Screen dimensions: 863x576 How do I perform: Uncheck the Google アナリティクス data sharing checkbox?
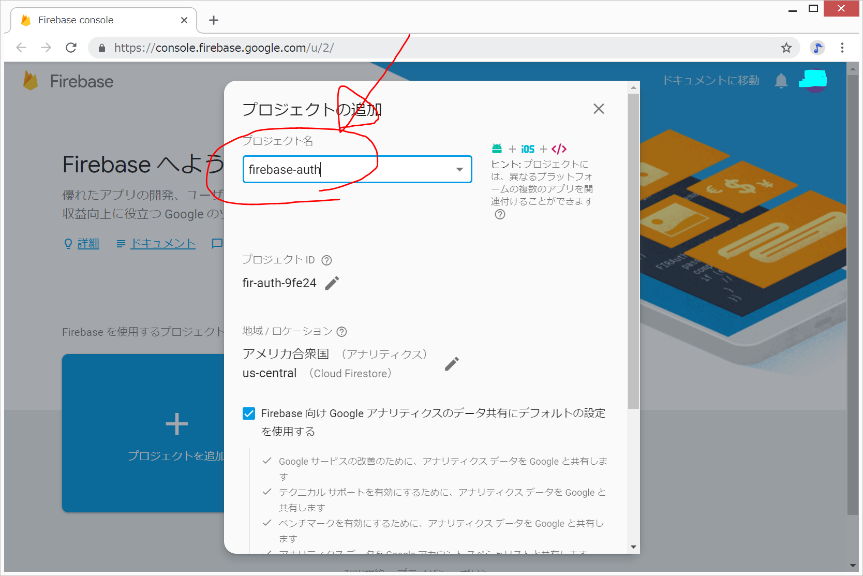[249, 413]
